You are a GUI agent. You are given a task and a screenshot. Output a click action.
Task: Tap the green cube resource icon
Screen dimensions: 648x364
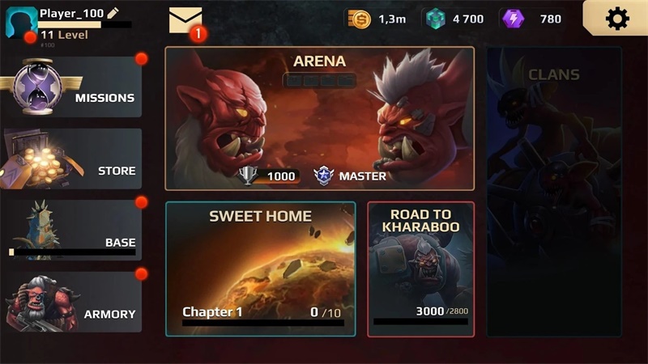pos(435,19)
